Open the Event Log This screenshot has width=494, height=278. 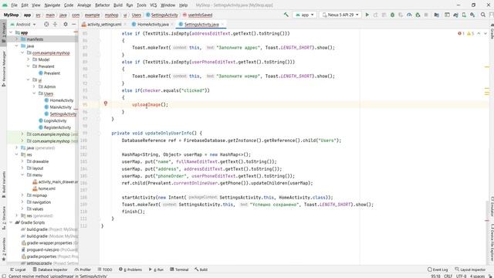(438, 270)
